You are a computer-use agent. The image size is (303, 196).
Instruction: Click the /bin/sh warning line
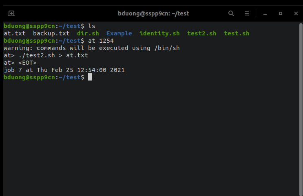[92, 48]
